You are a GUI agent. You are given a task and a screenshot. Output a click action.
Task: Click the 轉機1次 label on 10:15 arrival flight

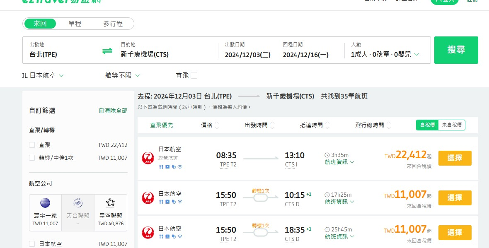tap(260, 191)
